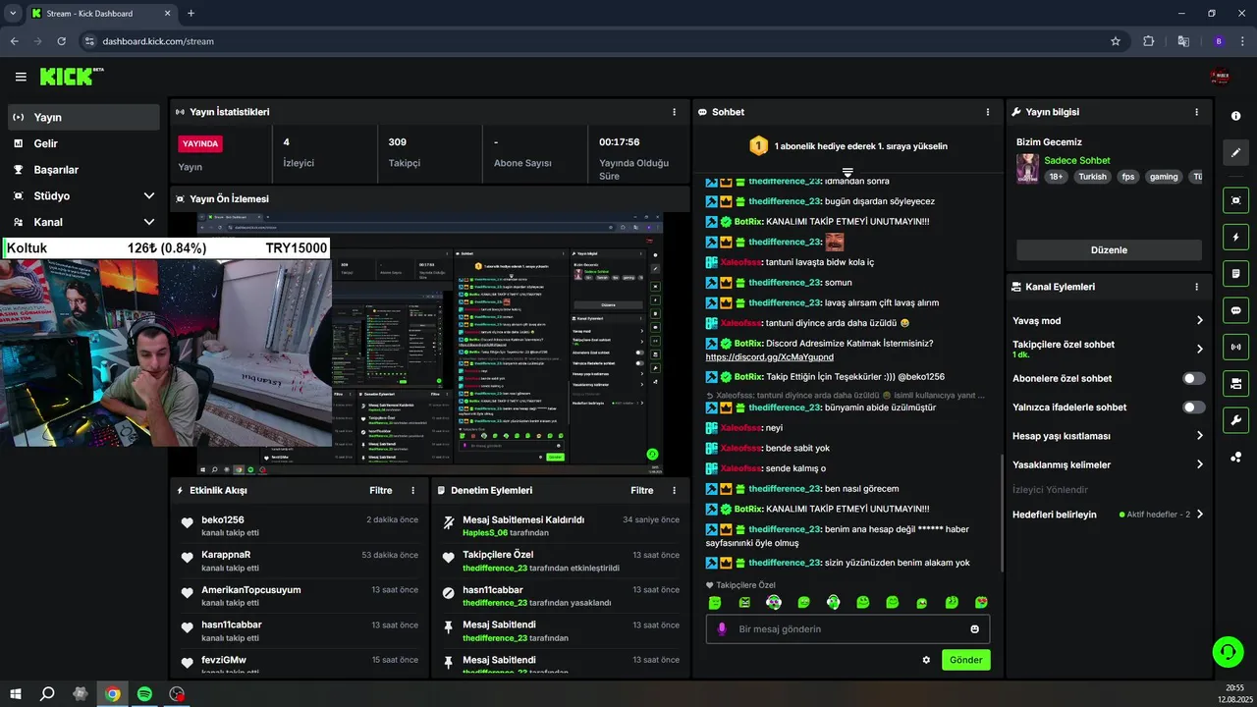The width and height of the screenshot is (1257, 707).
Task: Open the discord.gg/XcMaYgupnd link
Action: (x=769, y=357)
